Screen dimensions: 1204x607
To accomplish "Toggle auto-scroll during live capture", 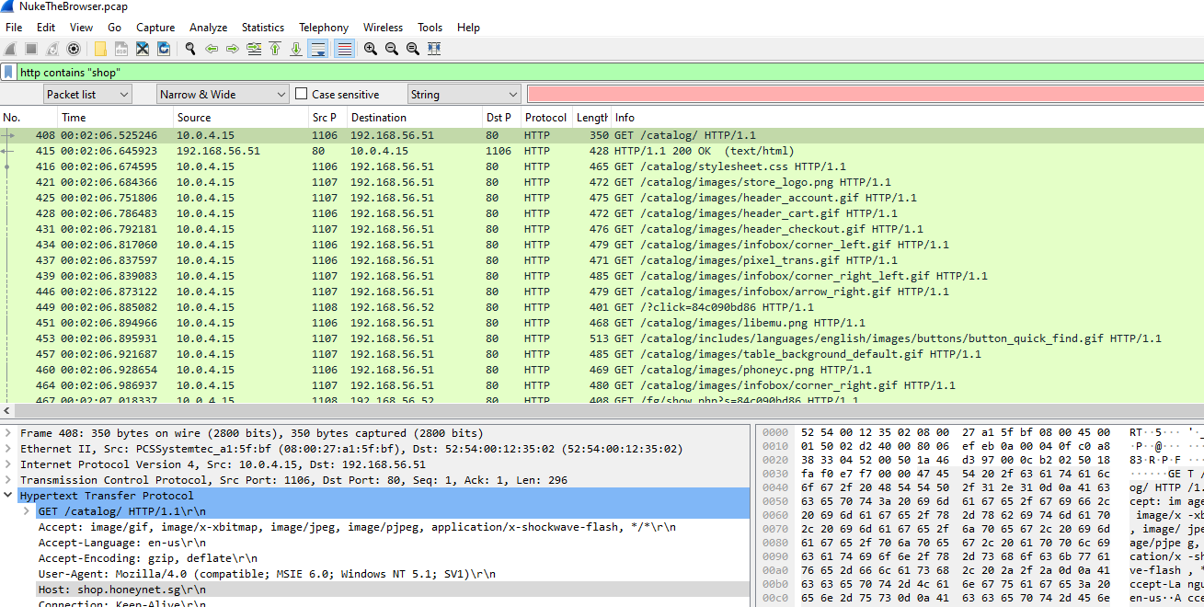I will click(x=318, y=49).
